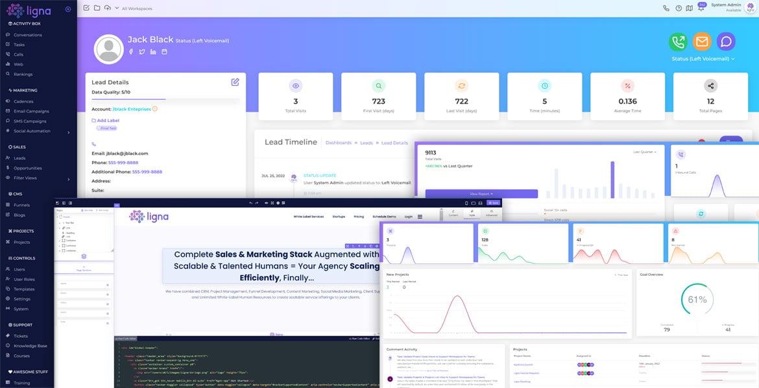Click the refresh icon on Last Visit card
Image resolution: width=759 pixels, height=388 pixels.
click(462, 86)
